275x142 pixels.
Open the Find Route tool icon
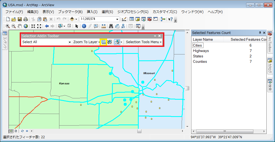[117, 26]
